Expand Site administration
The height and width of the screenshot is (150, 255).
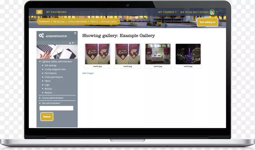[x=51, y=103]
